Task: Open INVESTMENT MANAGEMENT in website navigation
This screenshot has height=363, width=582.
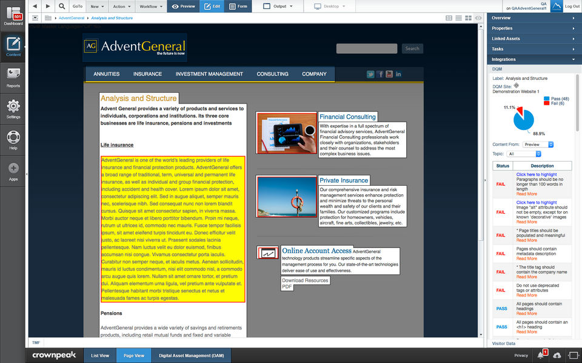Action: (209, 74)
